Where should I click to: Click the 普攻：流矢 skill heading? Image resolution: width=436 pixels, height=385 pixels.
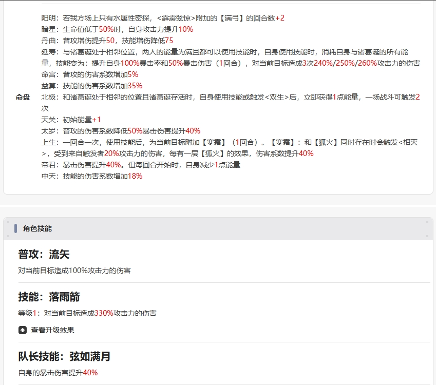pos(44,255)
